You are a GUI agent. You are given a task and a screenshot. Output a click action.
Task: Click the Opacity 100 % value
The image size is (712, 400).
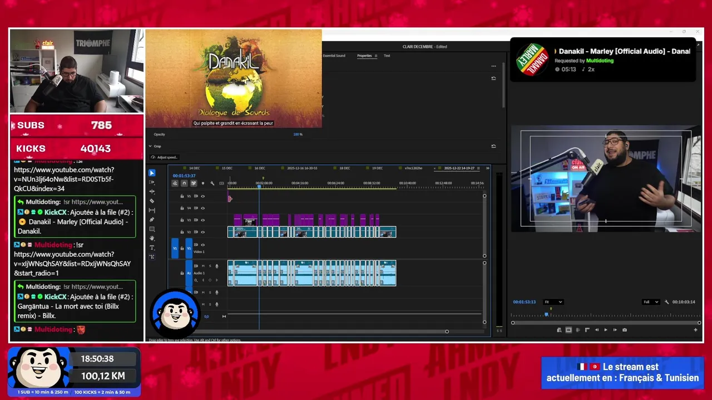tap(298, 134)
